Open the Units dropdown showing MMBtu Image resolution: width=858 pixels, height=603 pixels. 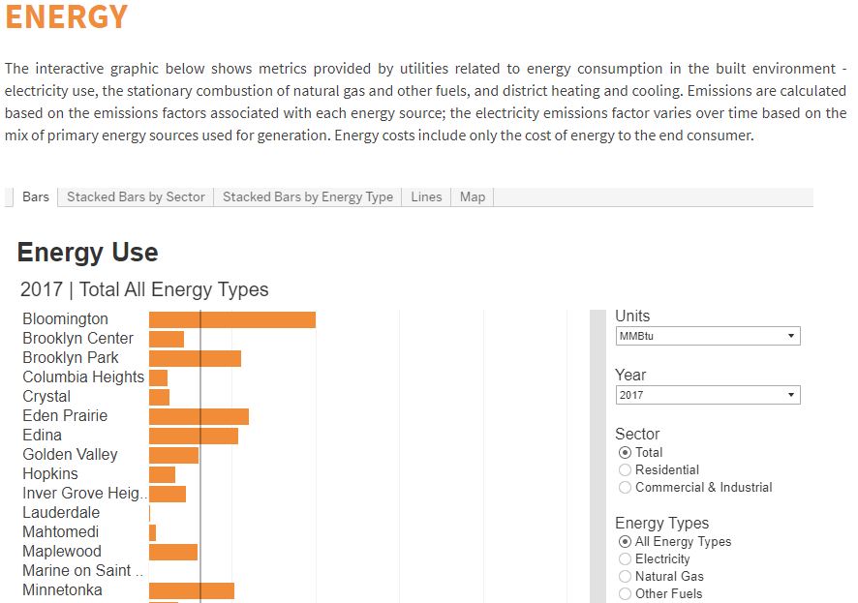(708, 336)
